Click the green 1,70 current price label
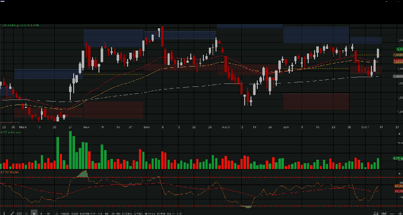 (399, 49)
